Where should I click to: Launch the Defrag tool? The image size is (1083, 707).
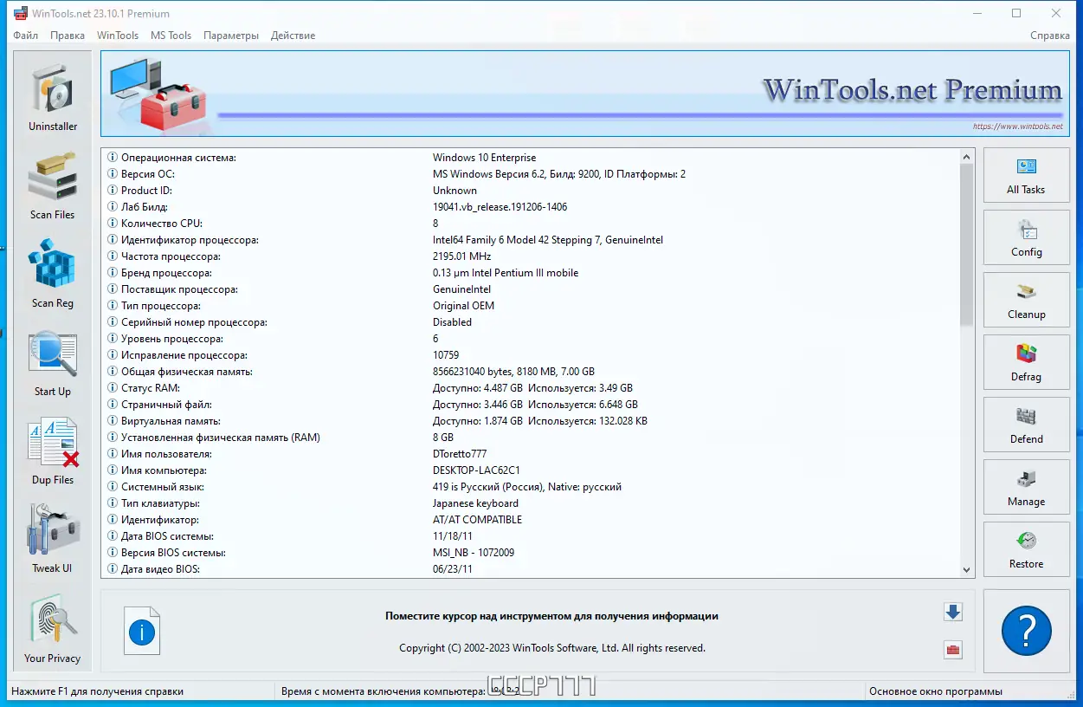coord(1026,362)
